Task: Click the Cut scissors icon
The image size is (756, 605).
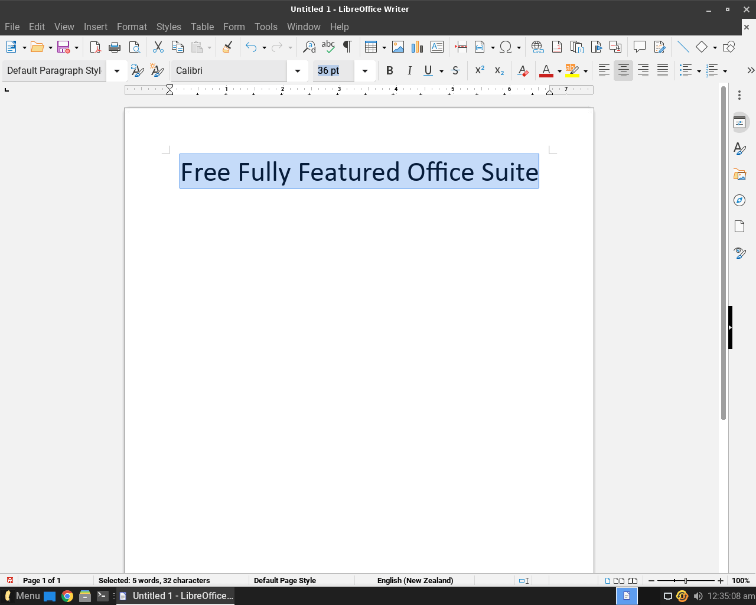Action: click(x=158, y=47)
